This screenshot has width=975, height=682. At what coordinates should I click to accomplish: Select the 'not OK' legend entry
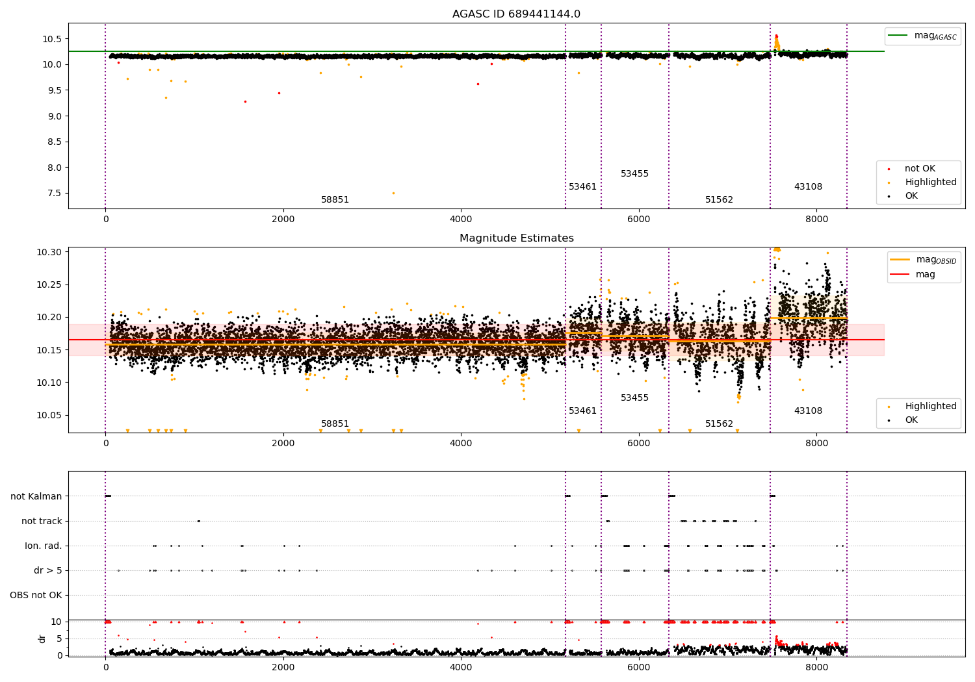920,169
